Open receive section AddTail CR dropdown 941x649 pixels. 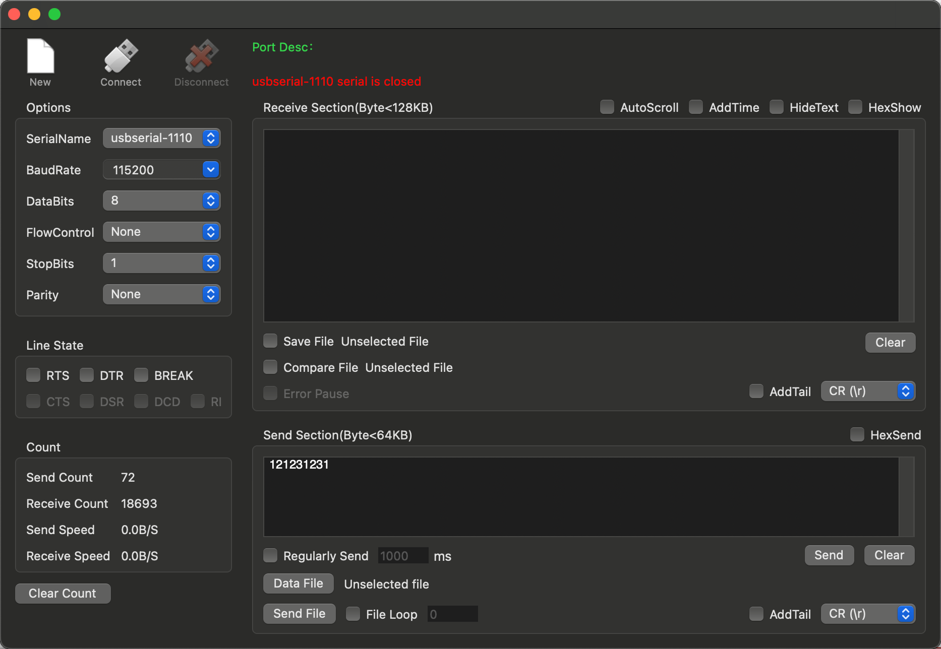(868, 391)
